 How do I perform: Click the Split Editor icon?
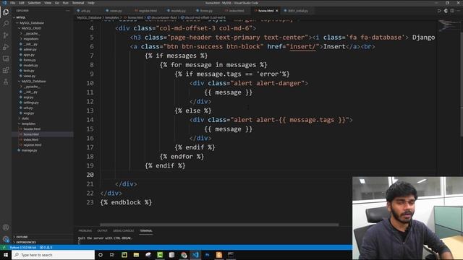coord(452,11)
